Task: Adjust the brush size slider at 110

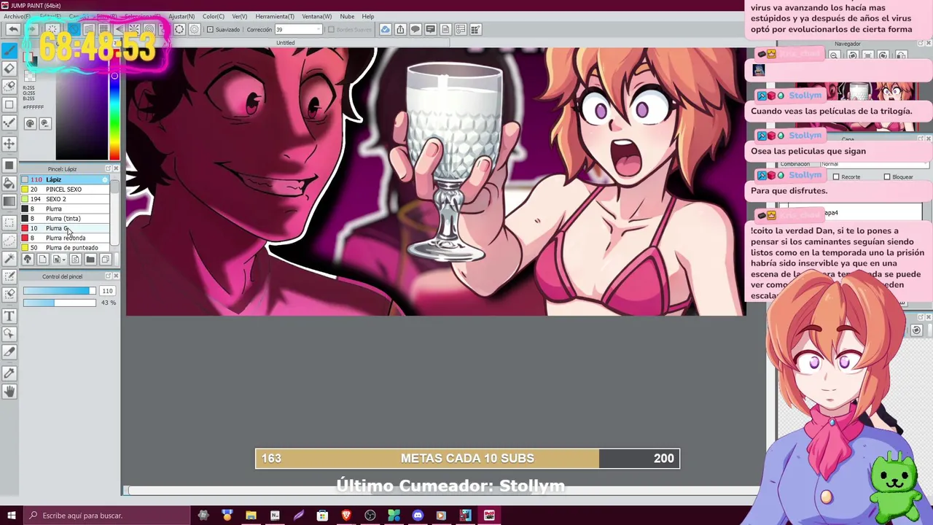Action: 59,291
